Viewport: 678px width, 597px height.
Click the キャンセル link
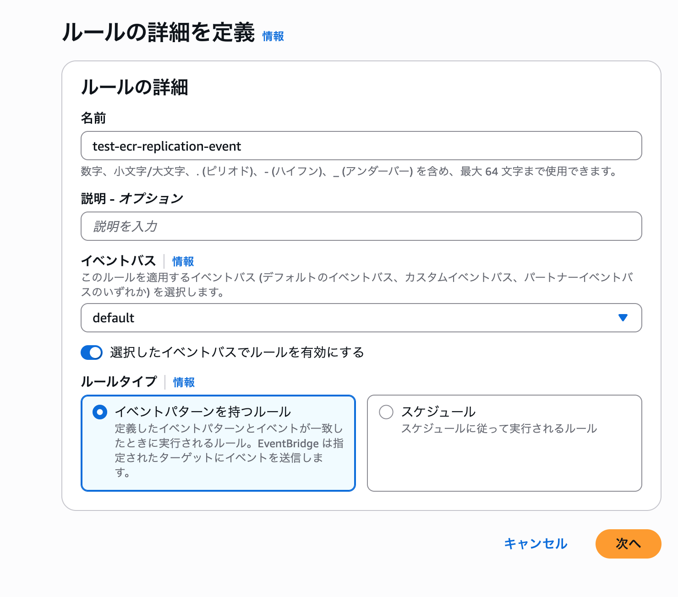[x=536, y=544]
